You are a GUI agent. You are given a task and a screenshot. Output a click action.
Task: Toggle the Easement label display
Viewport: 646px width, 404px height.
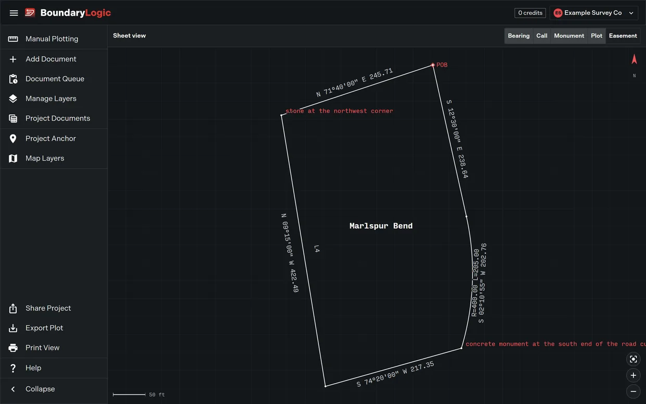tap(623, 36)
